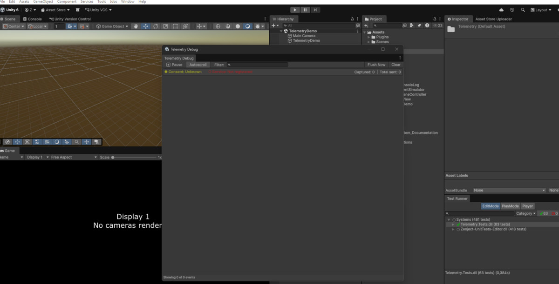Select the PlayMode test button
Viewport: 559px width, 284px height.
(x=510, y=206)
